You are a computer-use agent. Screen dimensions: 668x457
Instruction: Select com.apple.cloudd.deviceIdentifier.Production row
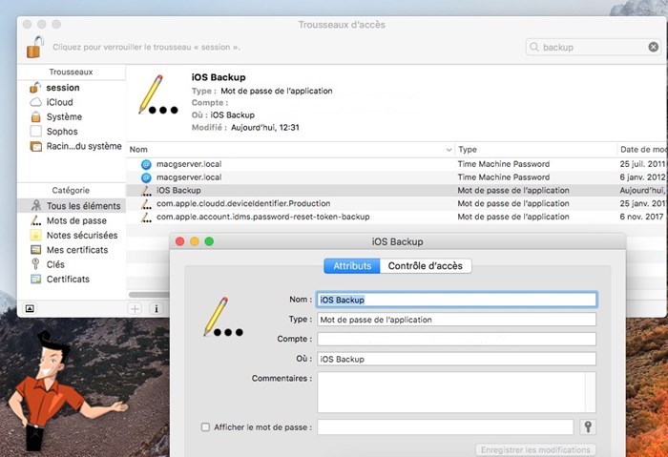tap(396, 203)
